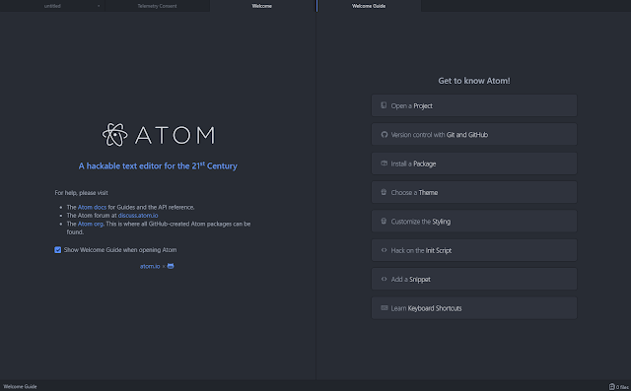
Task: Click the 0 files indicator in the status bar
Action: click(619, 387)
